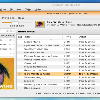Select the source entry with 7169 items

7,31
